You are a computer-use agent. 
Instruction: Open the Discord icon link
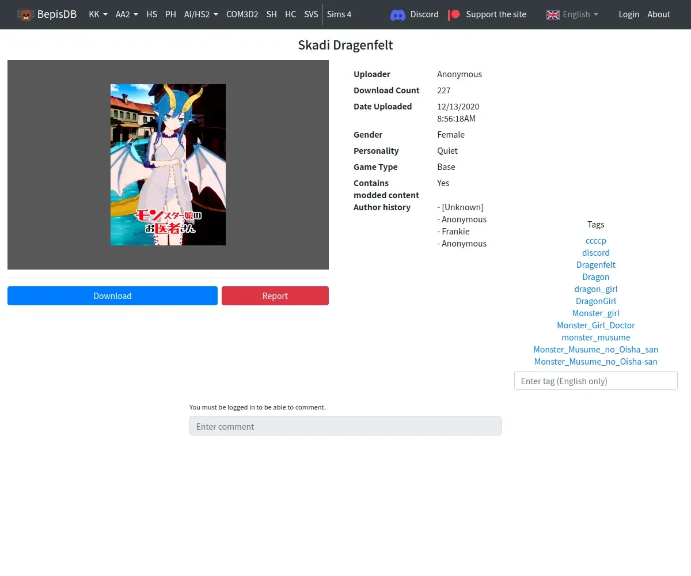pos(398,14)
